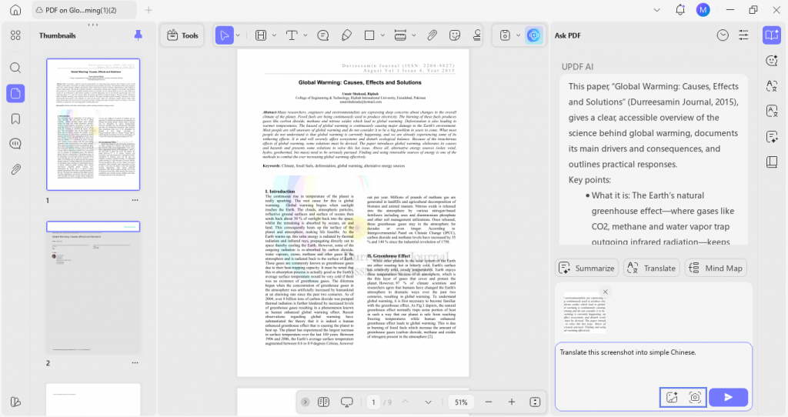Image resolution: width=788 pixels, height=417 pixels.
Task: Open the bookmarks panel in sidebar
Action: [x=15, y=119]
